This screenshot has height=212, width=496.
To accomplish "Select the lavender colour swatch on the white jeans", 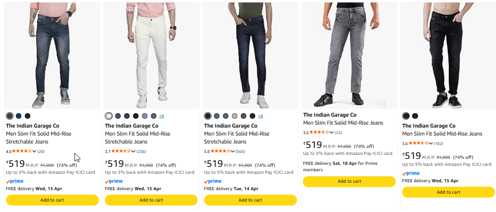I will coord(144,116).
